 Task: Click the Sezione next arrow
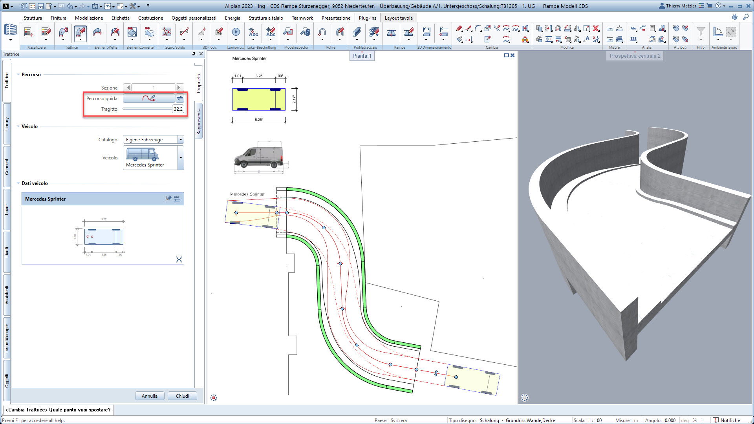tap(179, 88)
